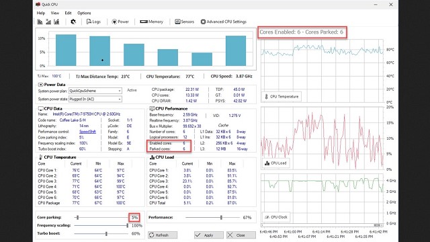Click the Power Data section icon

[40, 85]
